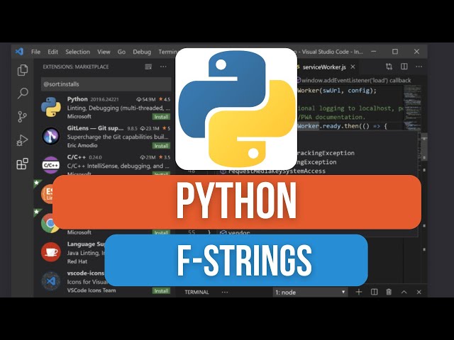Split the terminal panel
This screenshot has height=340, width=454.
click(374, 292)
